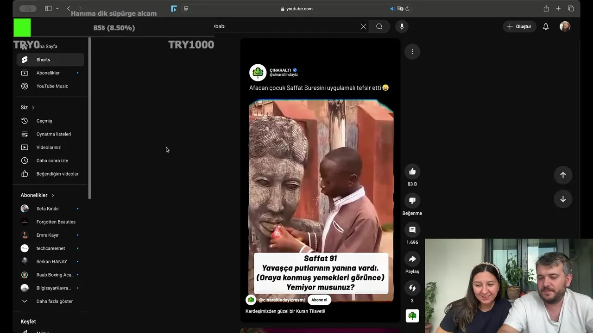Clear the YouTube search box
The height and width of the screenshot is (333, 593).
tap(363, 26)
